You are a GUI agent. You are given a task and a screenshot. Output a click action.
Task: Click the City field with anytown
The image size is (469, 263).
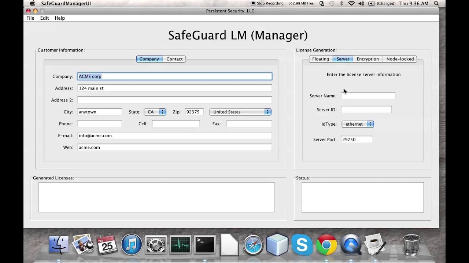point(100,112)
